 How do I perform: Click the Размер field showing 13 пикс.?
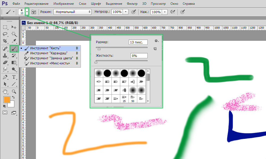coord(138,42)
